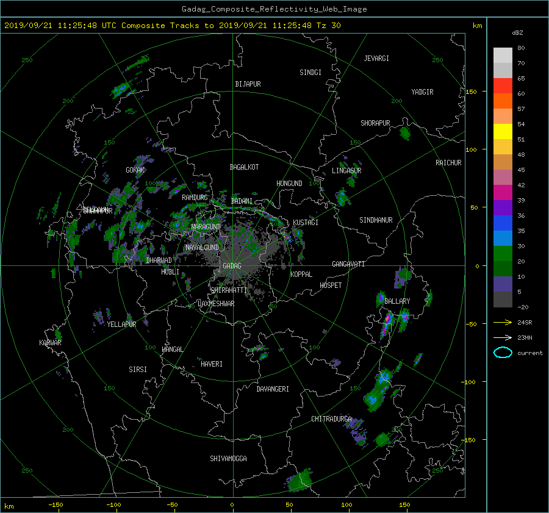The width and height of the screenshot is (549, 513).
Task: Click the HANGAL city label
Action: click(172, 350)
